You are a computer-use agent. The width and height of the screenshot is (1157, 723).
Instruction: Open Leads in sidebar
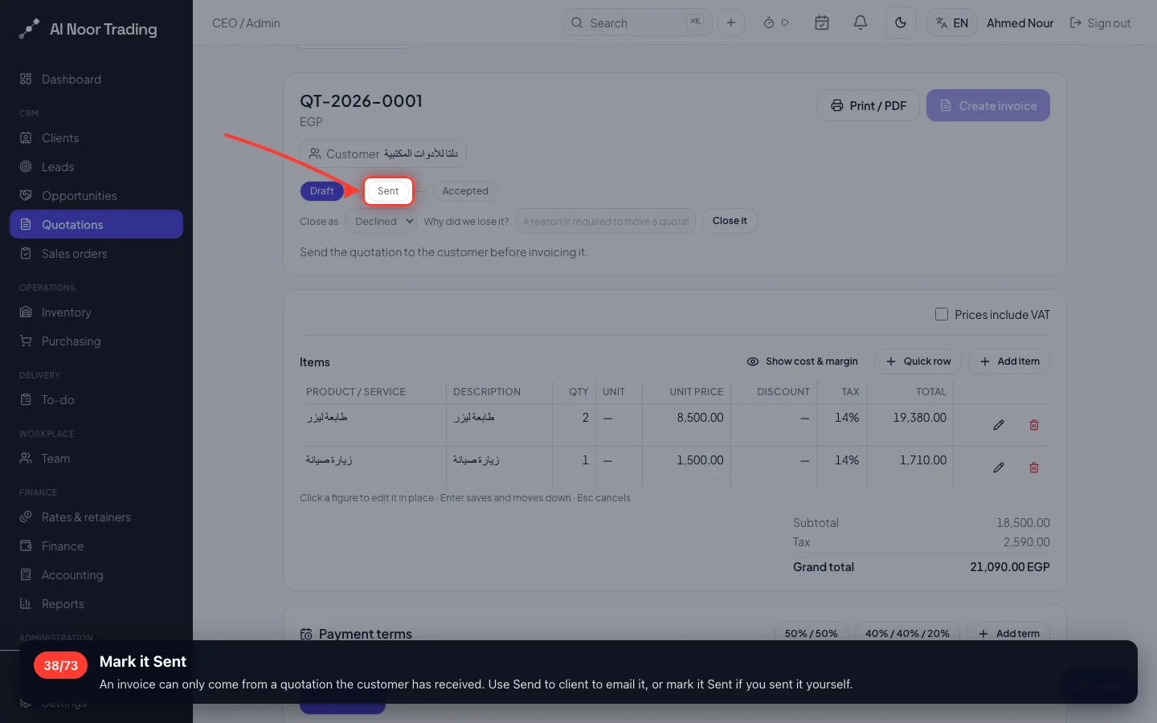tap(96, 167)
